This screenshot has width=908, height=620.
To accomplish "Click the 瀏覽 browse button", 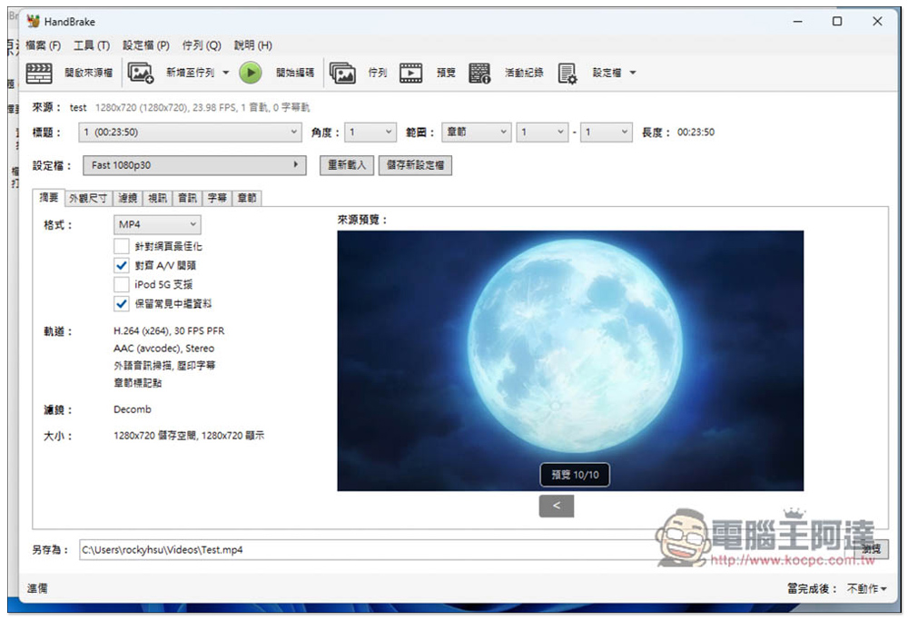I will pyautogui.click(x=872, y=549).
